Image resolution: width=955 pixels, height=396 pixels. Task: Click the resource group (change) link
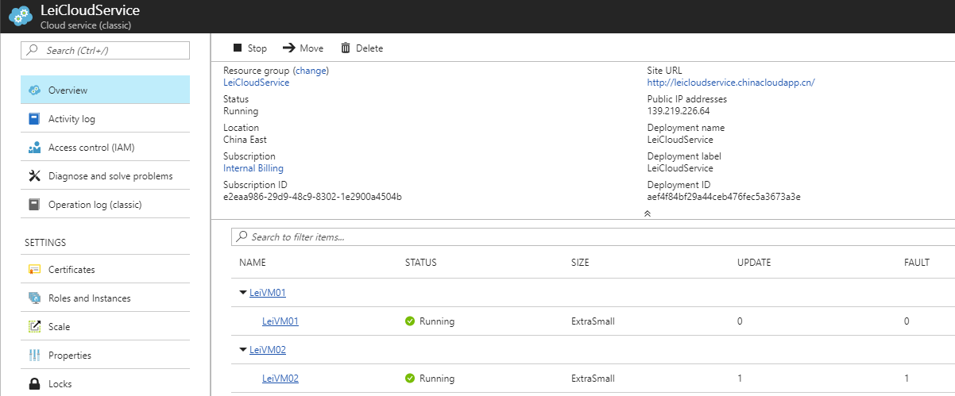tap(311, 71)
